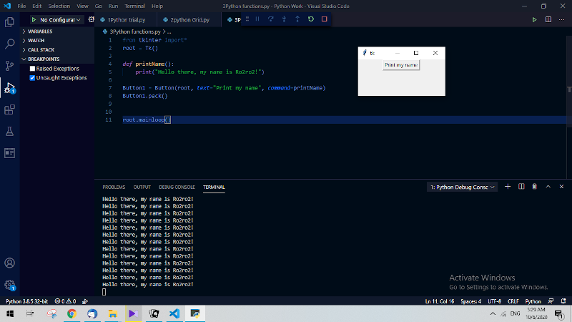Click errors and warnings count in status bar
The height and width of the screenshot is (322, 572).
[65, 301]
